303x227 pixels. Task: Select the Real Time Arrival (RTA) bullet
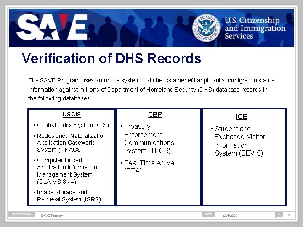pyautogui.click(x=148, y=167)
